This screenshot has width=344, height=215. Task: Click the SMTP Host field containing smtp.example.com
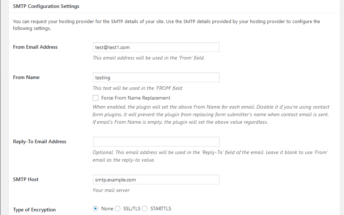pos(156,179)
